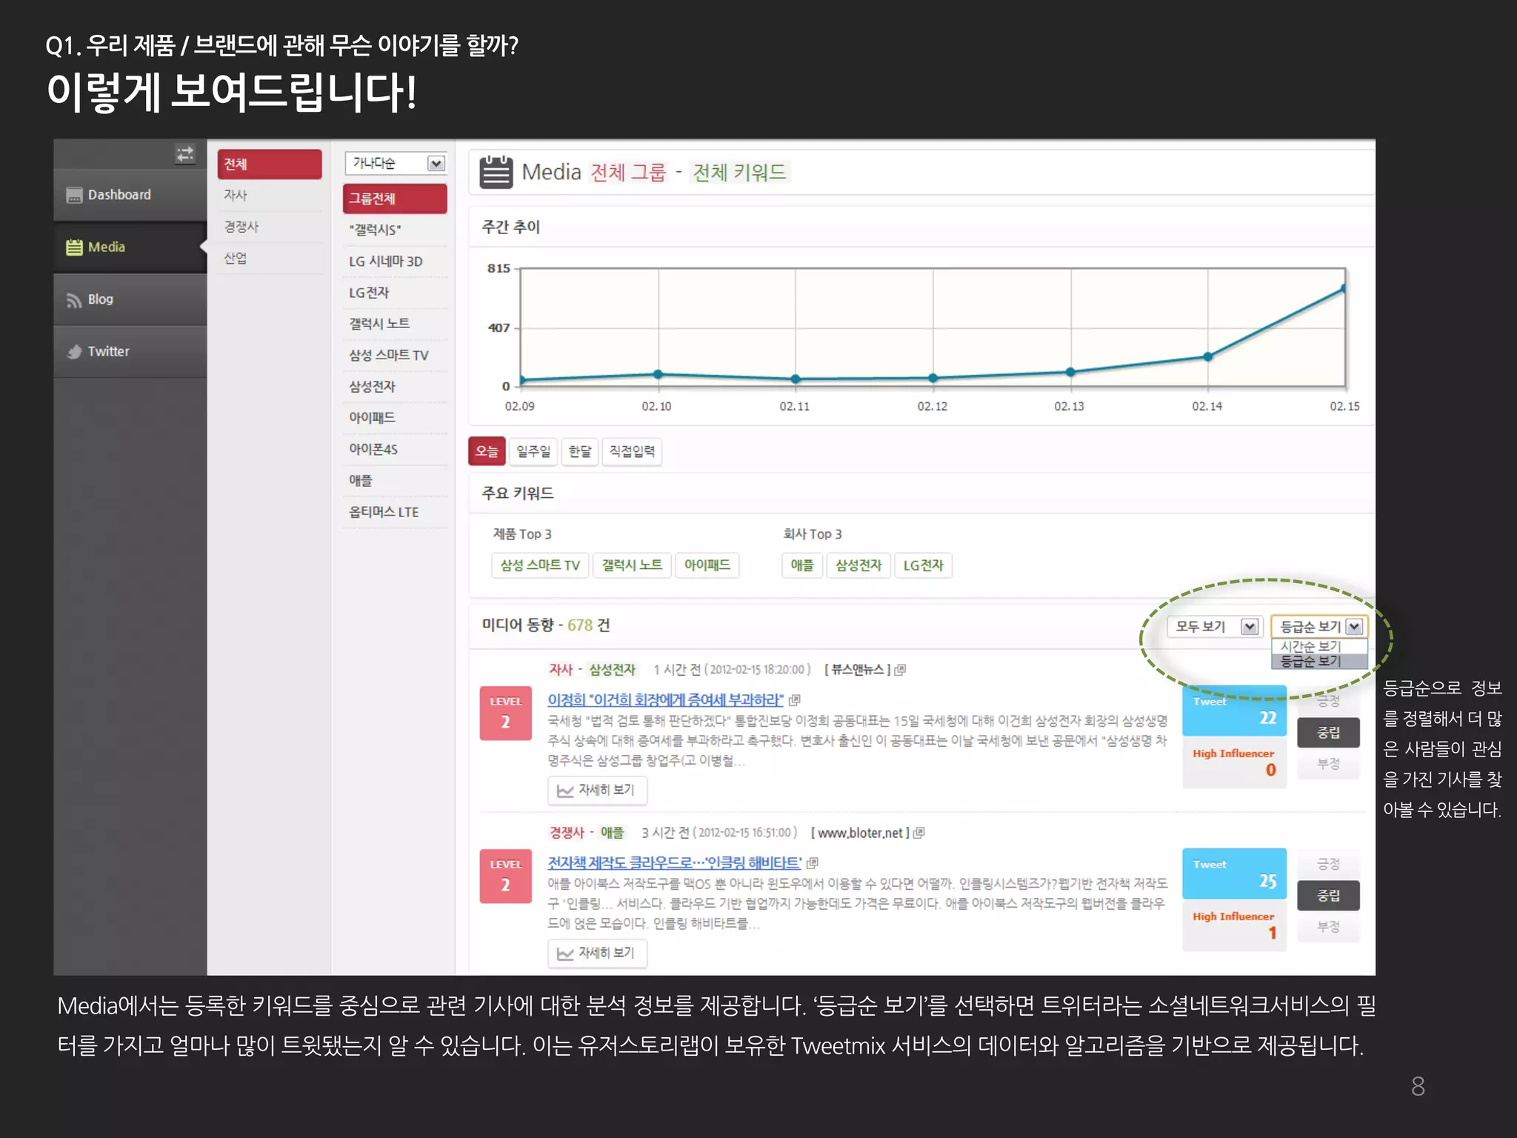Choose 시간순 보기 from the dropdown list

[x=1320, y=647]
